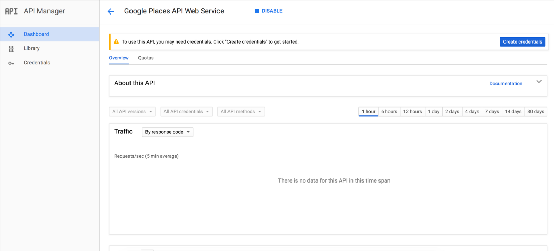Viewport: 554px width, 251px height.
Task: Open Library in the sidebar
Action: pyautogui.click(x=32, y=48)
